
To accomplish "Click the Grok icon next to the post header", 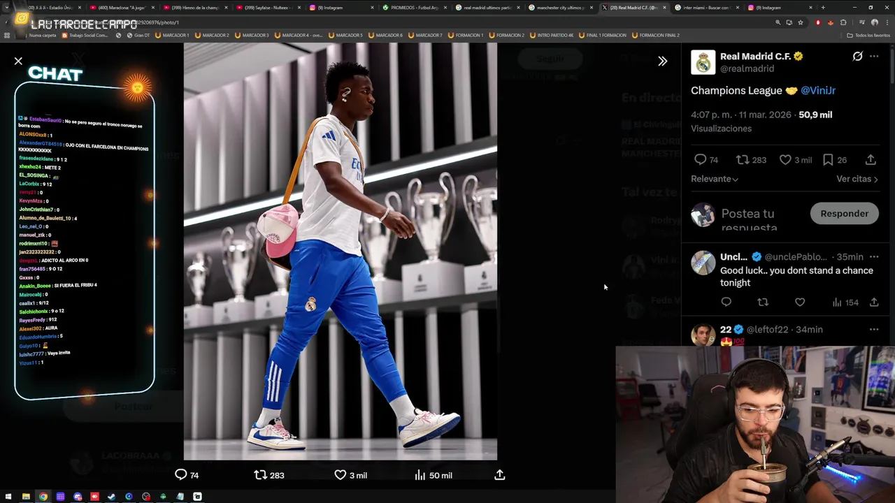I will (x=857, y=56).
